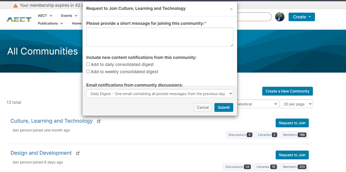The width and height of the screenshot is (346, 172).
Task: View Members 313 for Design and Development
Action: [294, 167]
